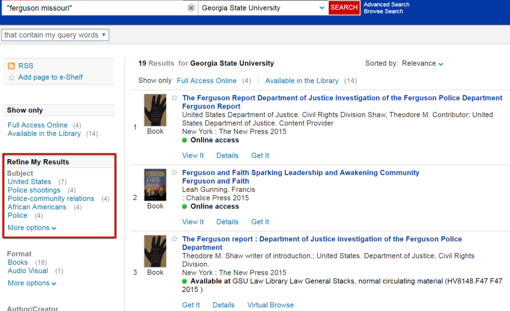Change the Sorted by Relevance dropdown
The image size is (510, 311).
pyautogui.click(x=422, y=63)
